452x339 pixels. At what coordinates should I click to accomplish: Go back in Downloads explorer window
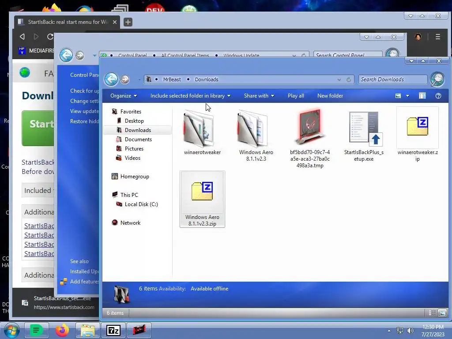click(111, 79)
